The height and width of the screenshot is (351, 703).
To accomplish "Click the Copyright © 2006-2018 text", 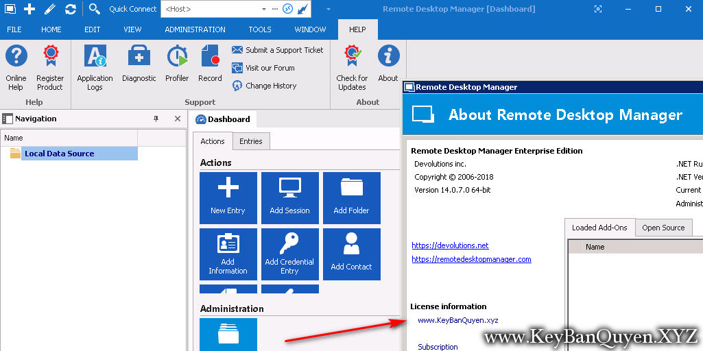I will (454, 177).
